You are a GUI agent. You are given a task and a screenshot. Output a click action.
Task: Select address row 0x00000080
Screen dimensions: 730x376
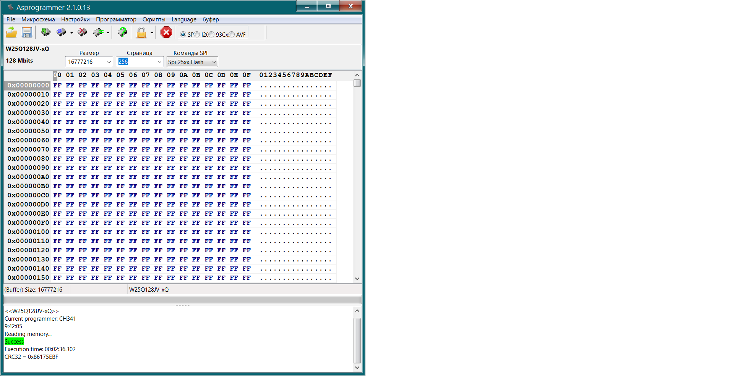(28, 159)
